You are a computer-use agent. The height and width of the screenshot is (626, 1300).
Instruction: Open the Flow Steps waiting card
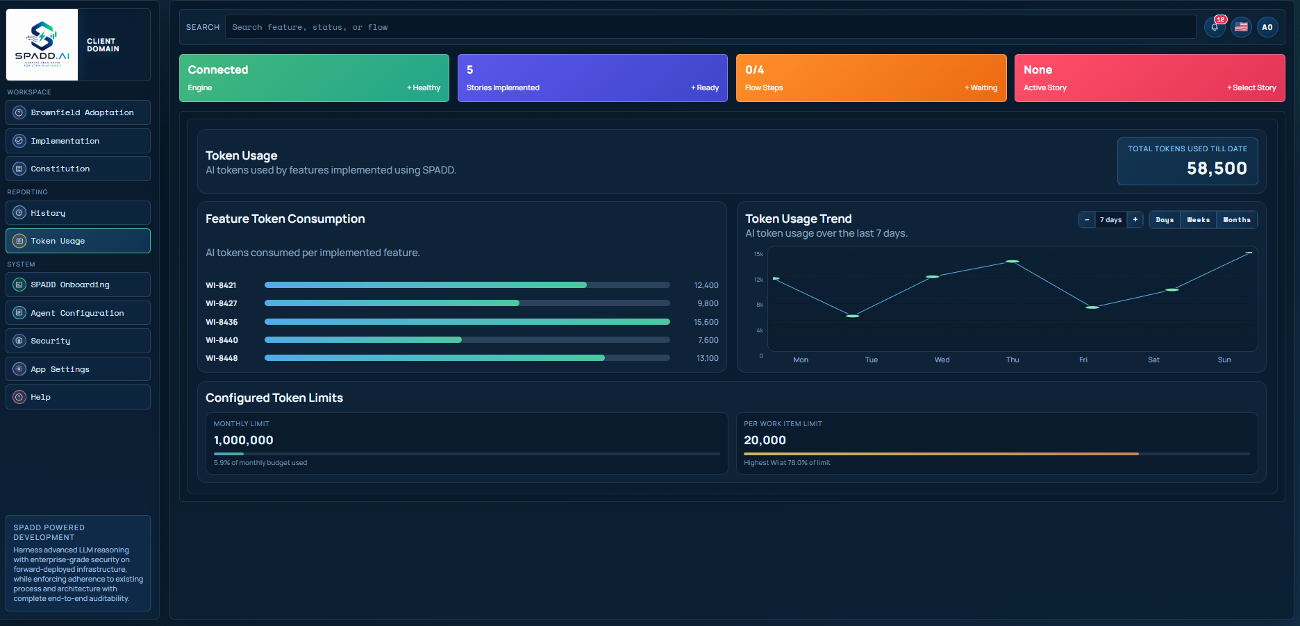point(872,78)
